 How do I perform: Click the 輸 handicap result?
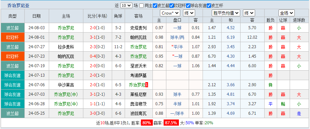point(283,104)
